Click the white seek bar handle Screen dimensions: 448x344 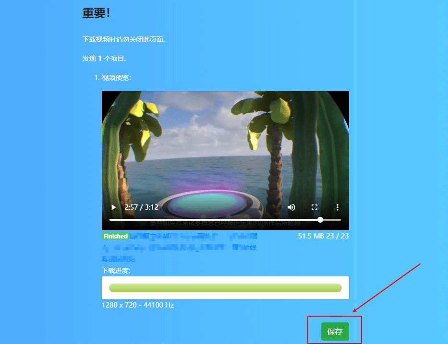[320, 220]
